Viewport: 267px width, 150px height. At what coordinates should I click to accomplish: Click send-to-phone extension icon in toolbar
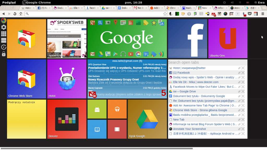(x=207, y=14)
